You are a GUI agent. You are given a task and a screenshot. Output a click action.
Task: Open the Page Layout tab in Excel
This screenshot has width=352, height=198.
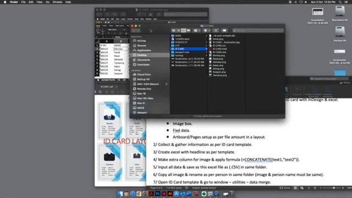119,26
